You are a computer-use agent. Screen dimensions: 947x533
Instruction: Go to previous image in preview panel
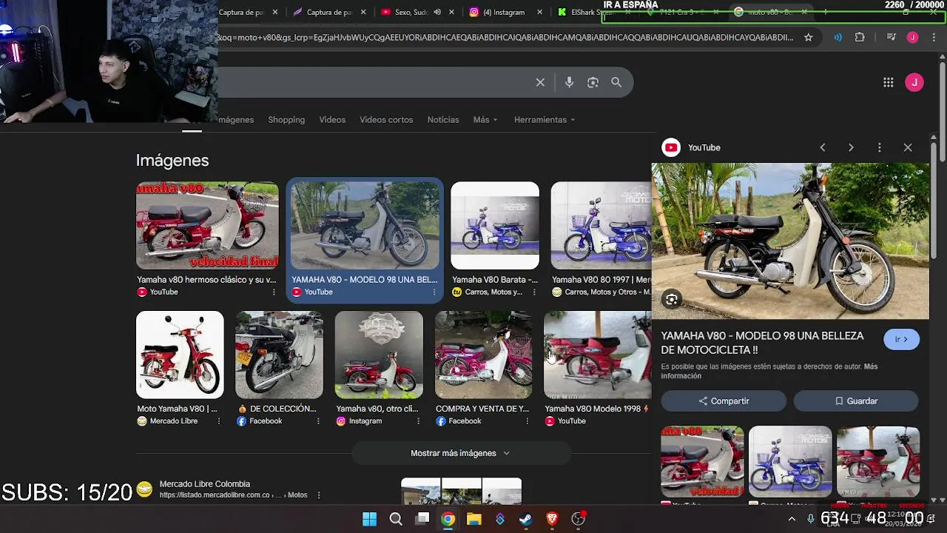tap(823, 147)
